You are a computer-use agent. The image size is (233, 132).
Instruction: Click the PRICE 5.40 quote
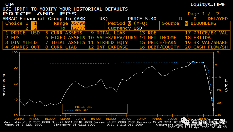(x=142, y=19)
